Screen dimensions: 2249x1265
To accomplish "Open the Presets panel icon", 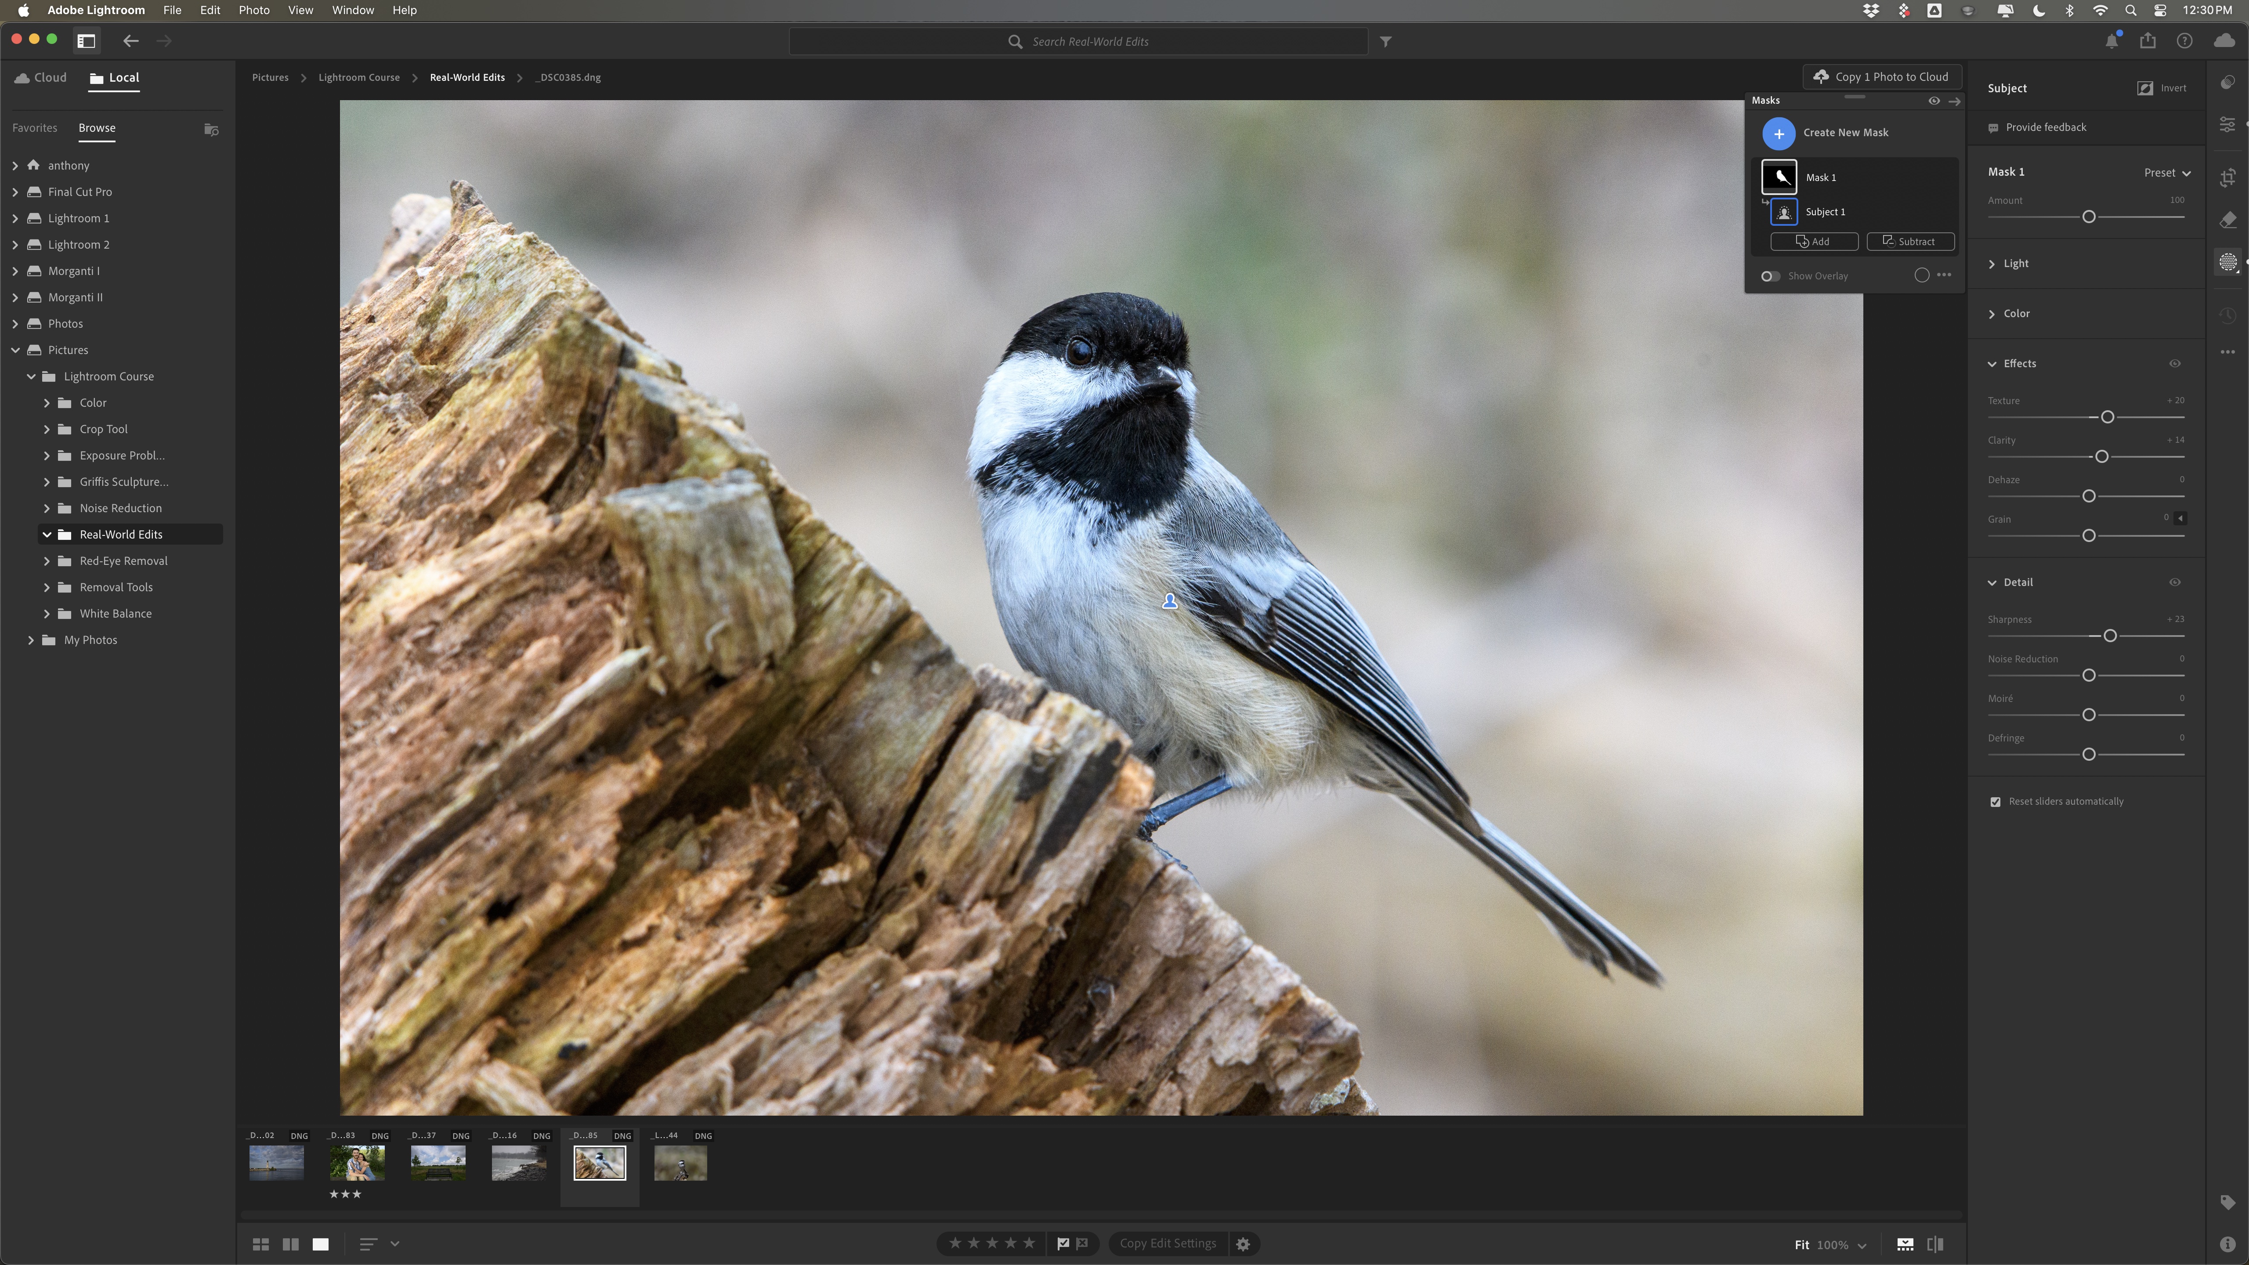I will 2227,83.
